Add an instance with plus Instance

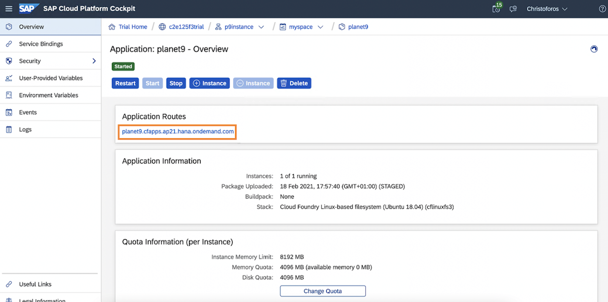pyautogui.click(x=210, y=83)
